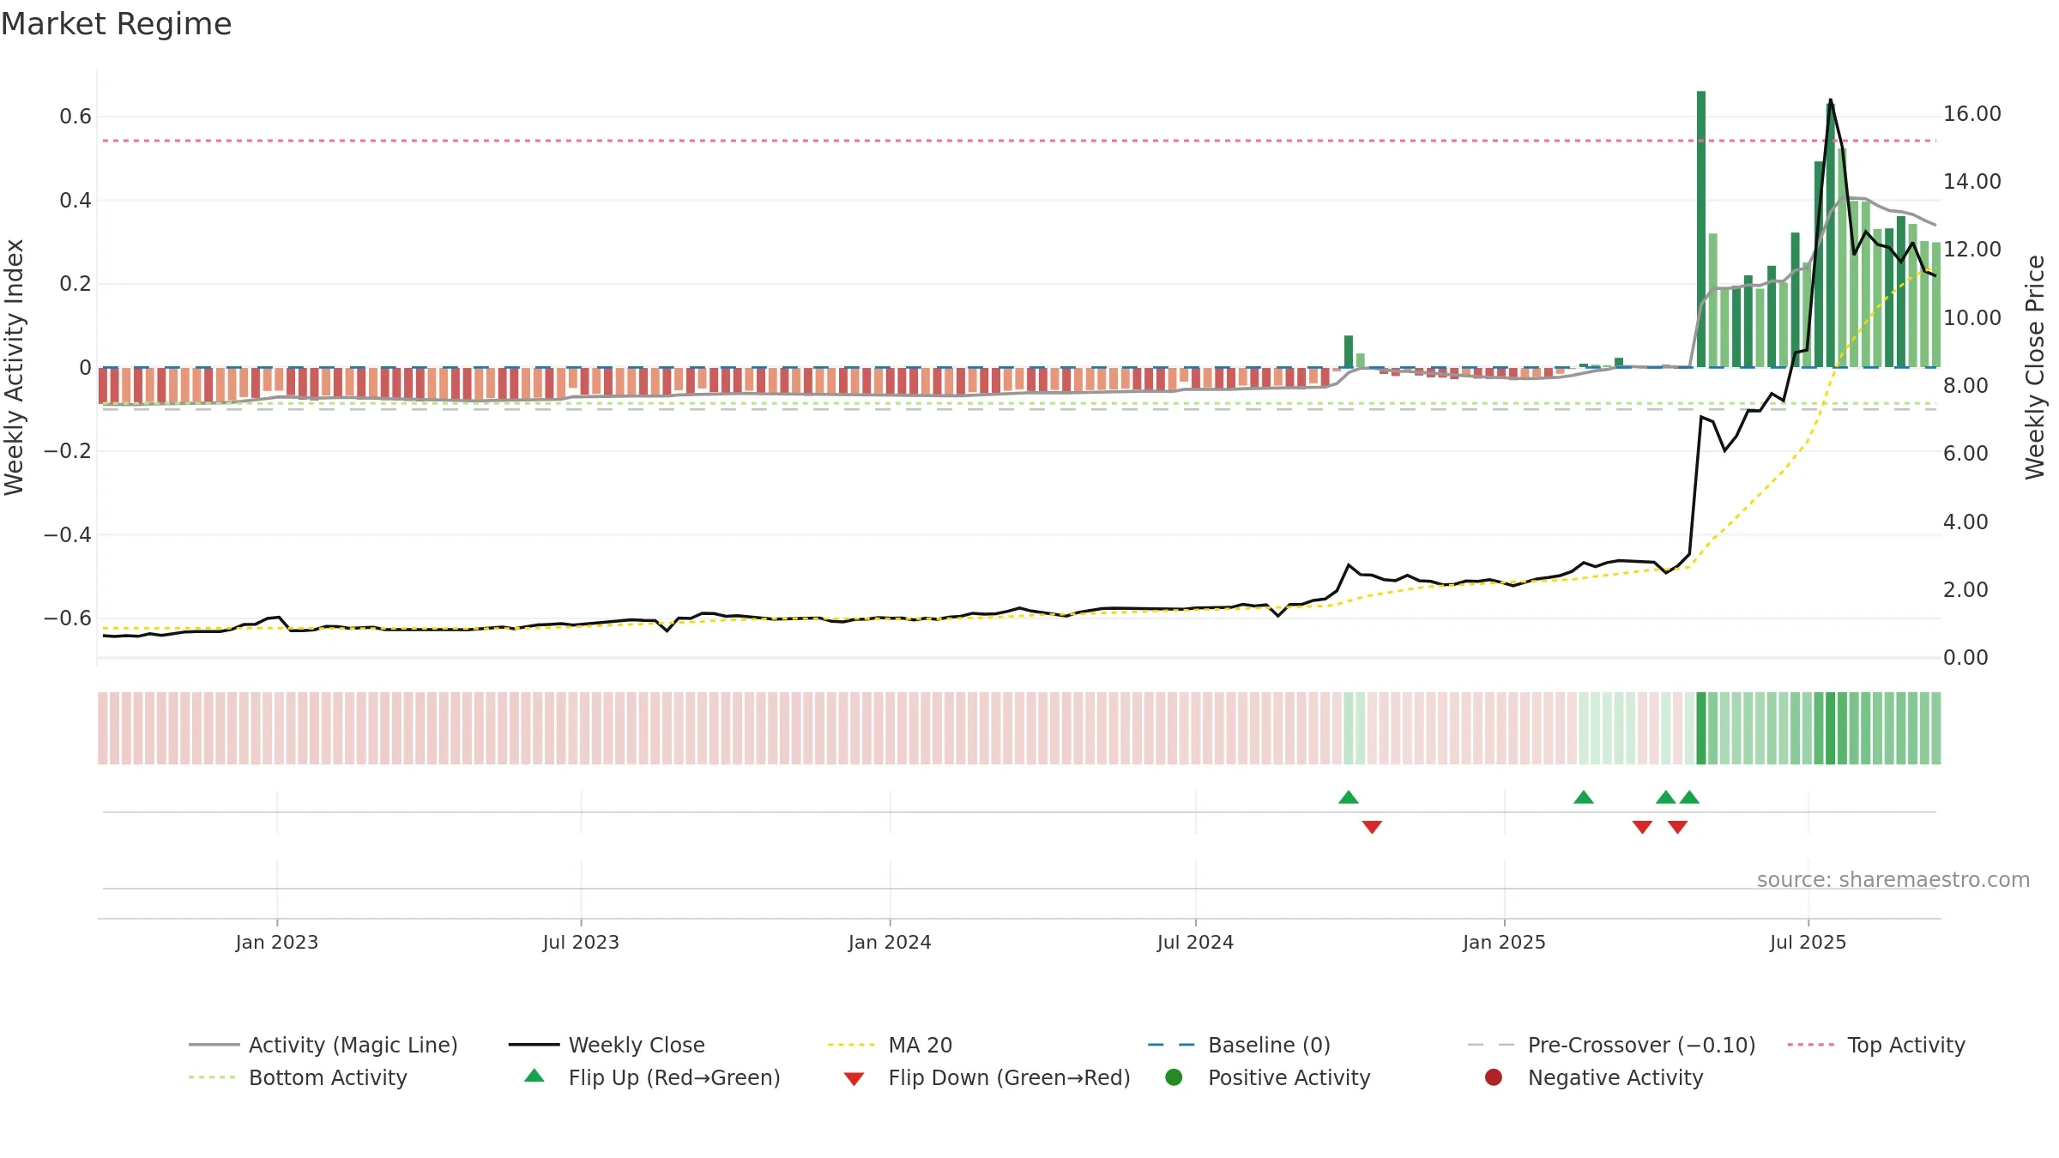Click the Positive Activity green legend dot
Screen dimensions: 2059x1158
pos(1174,1077)
